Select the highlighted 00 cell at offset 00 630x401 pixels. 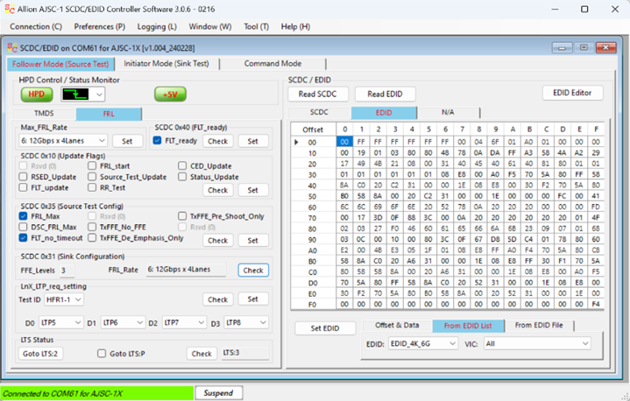[344, 142]
